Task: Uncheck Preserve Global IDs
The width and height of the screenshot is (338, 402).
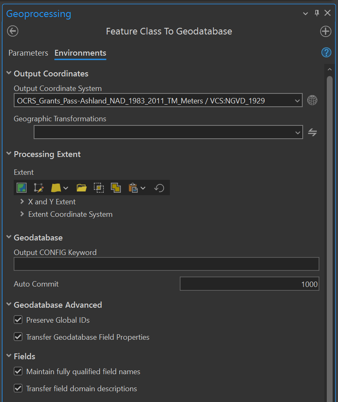Action: pyautogui.click(x=18, y=320)
